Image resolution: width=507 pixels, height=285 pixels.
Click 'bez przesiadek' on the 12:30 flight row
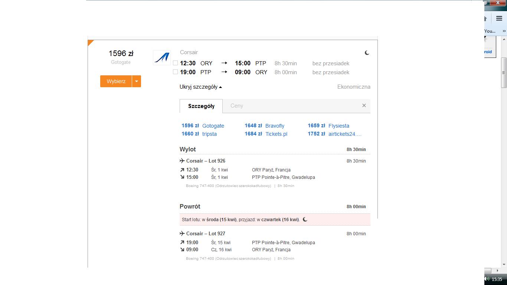[331, 63]
